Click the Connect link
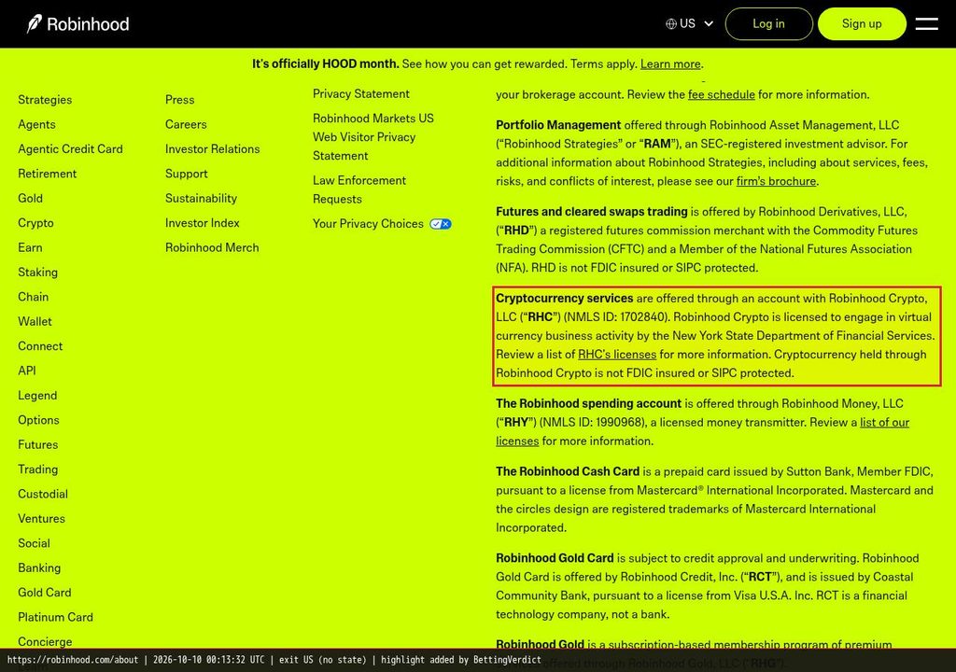The width and height of the screenshot is (956, 672). tap(40, 346)
